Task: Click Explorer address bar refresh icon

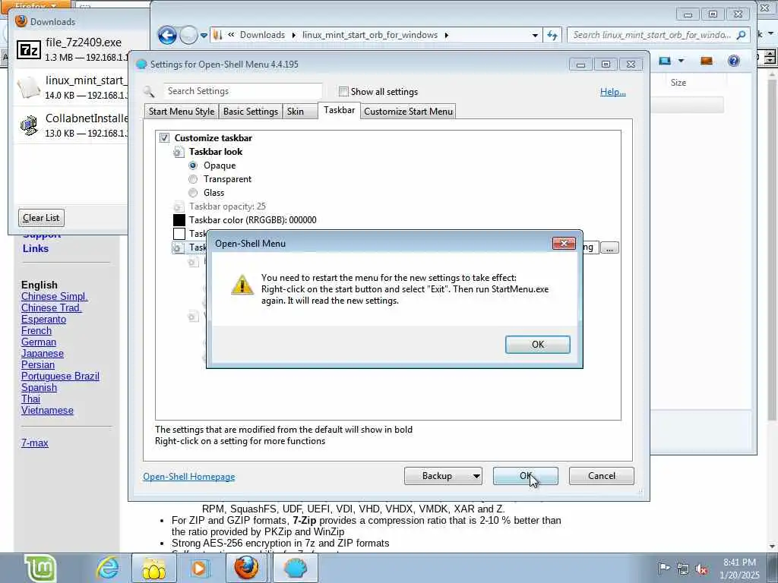Action: (552, 35)
